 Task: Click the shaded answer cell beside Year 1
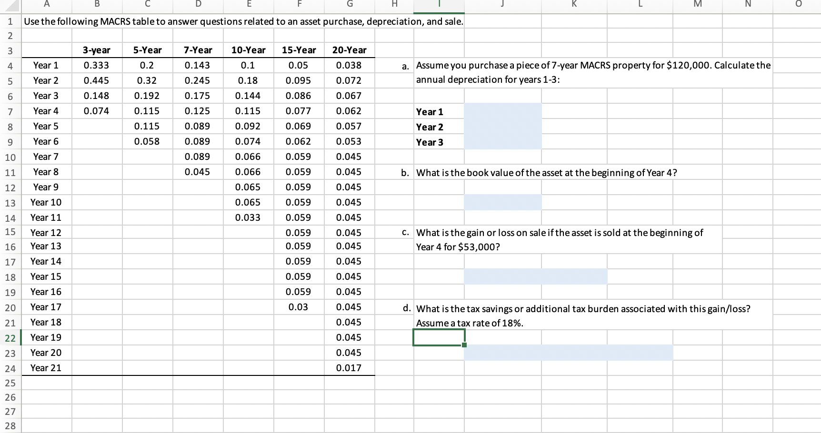tap(503, 111)
